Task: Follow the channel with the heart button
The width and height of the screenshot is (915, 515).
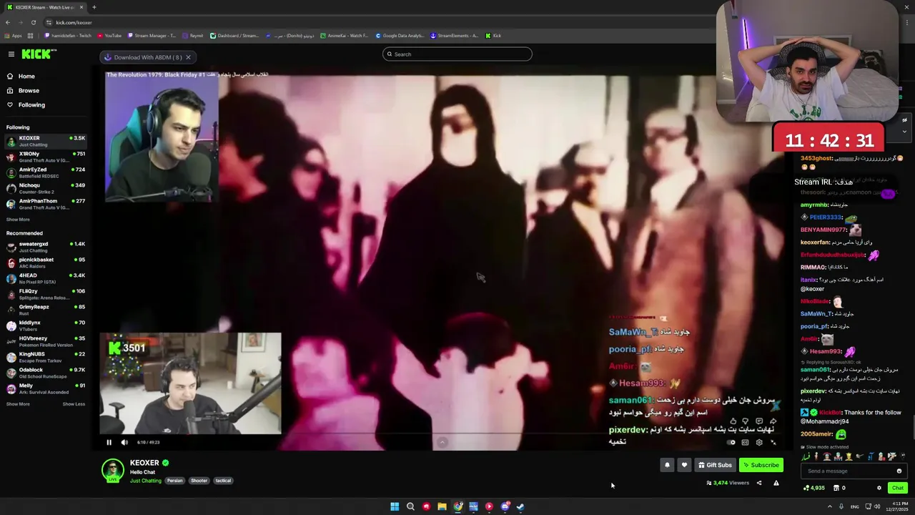Action: point(684,465)
